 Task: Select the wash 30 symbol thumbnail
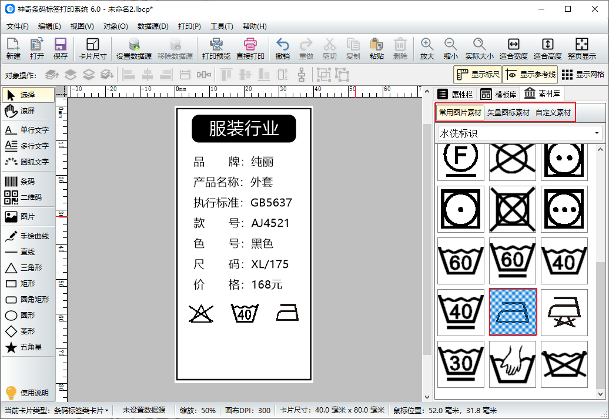461,364
